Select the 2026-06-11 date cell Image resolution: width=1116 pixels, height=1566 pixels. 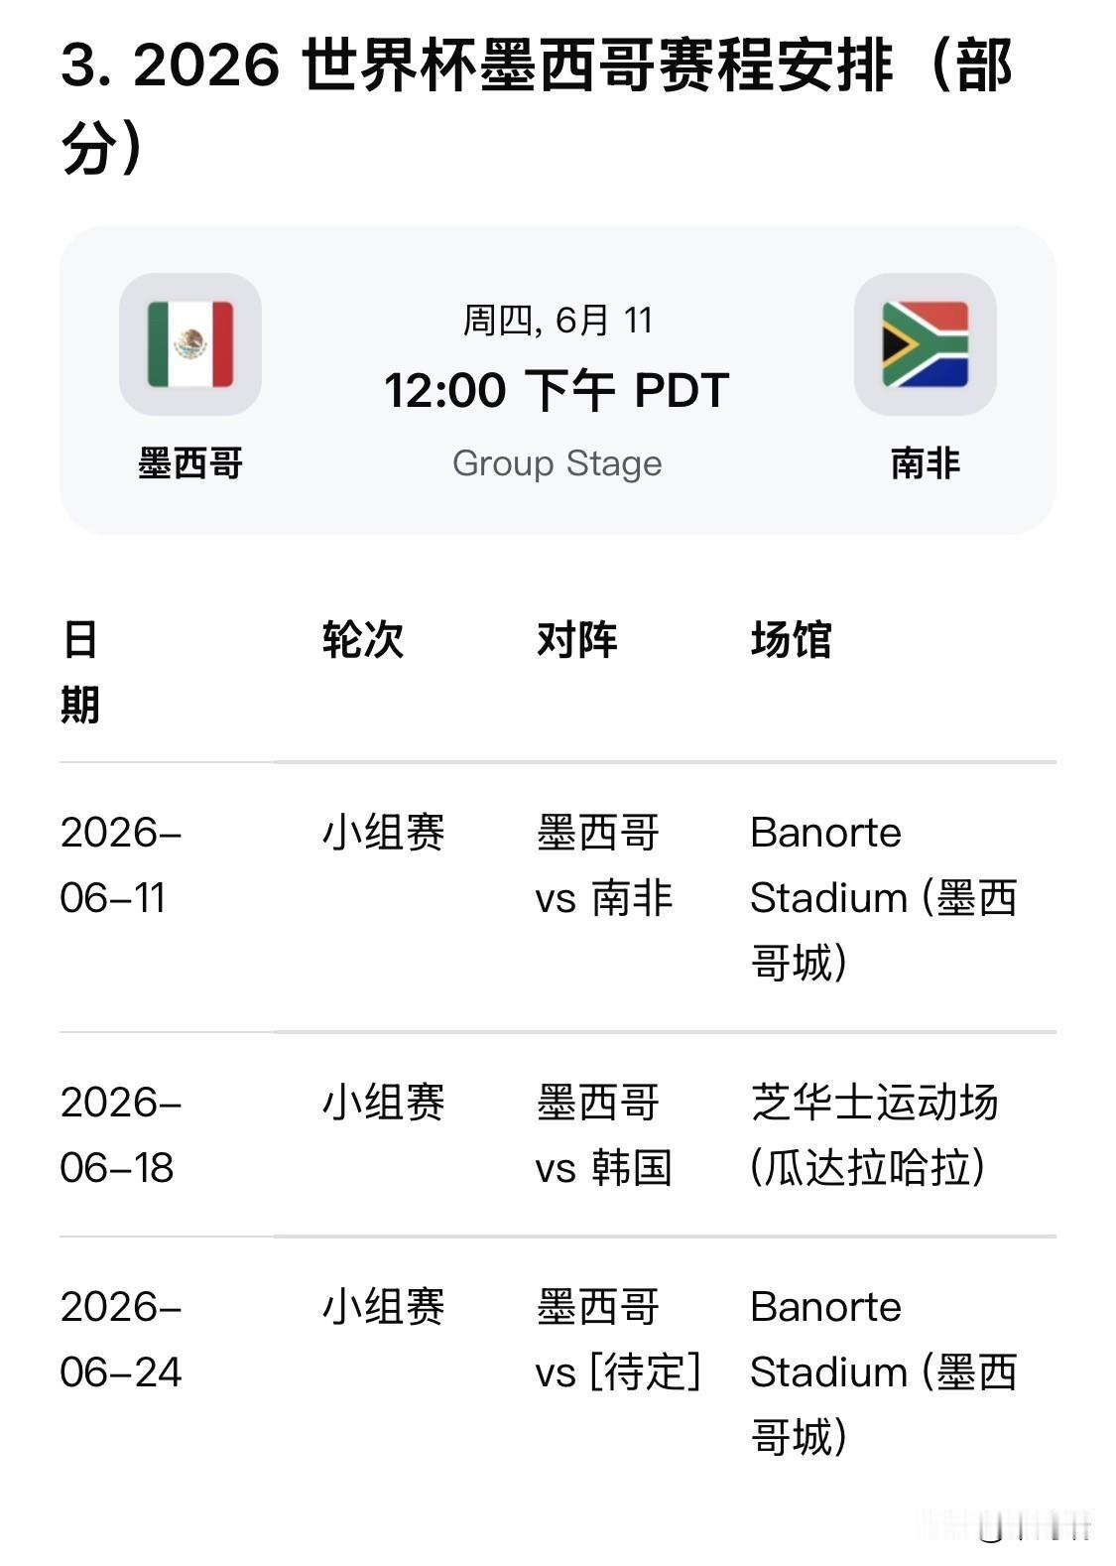[x=121, y=865]
